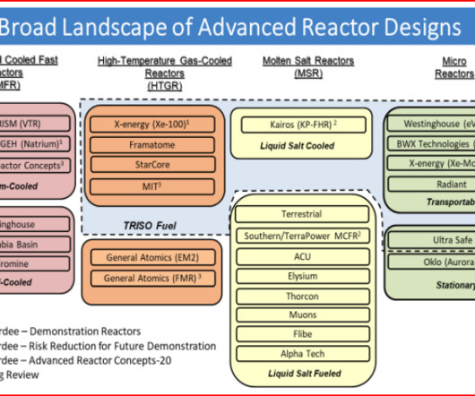This screenshot has height=396, width=475.
Task: Click the High-Temperature Gas-Cooled Reactors (HTGR) heading
Action: (x=165, y=73)
